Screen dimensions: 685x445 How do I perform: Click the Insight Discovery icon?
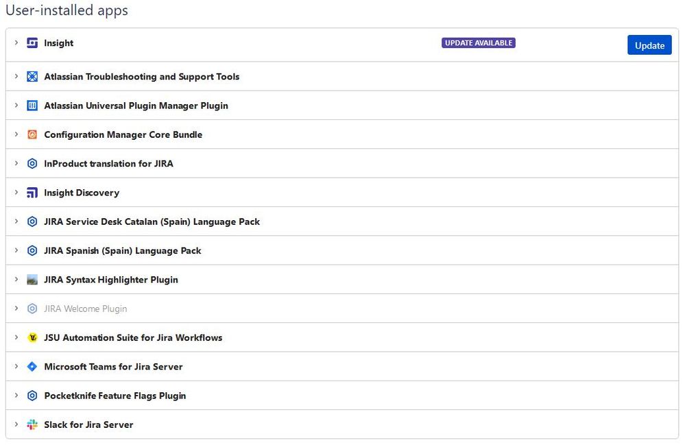[32, 193]
